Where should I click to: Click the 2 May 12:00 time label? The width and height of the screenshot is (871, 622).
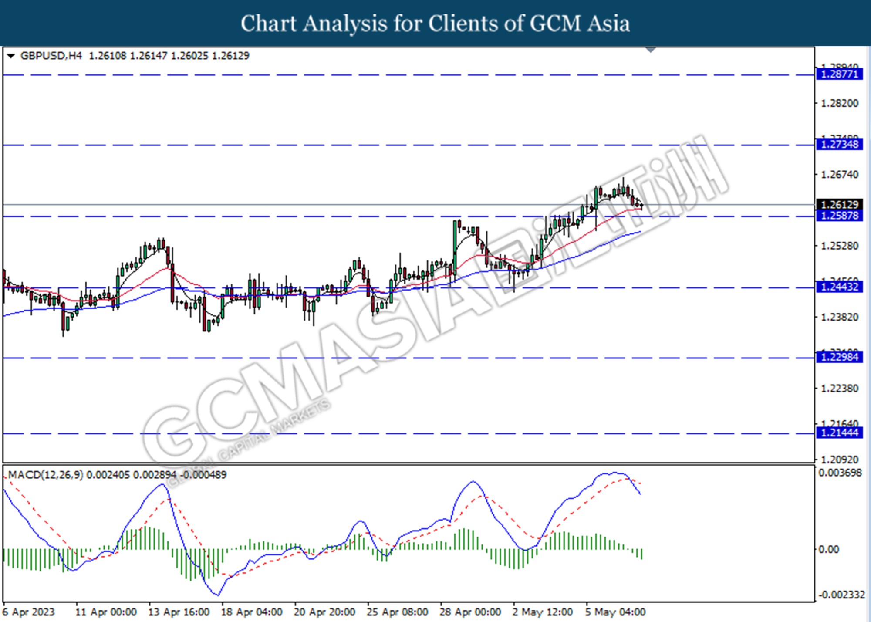coord(543,612)
